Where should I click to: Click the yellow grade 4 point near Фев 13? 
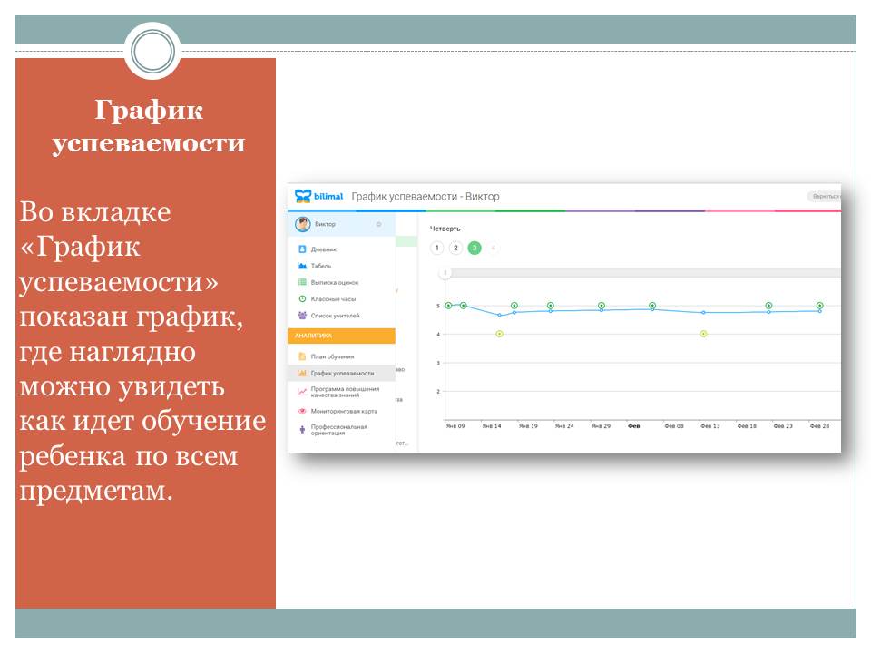tap(703, 335)
